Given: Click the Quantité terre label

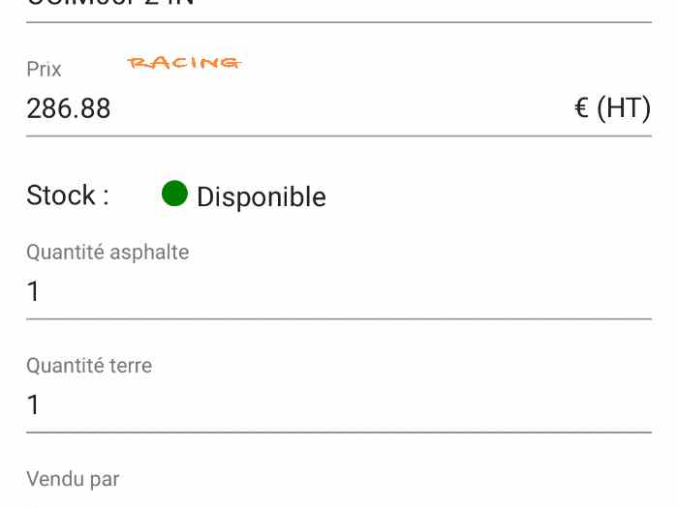Looking at the screenshot, I should tap(89, 366).
